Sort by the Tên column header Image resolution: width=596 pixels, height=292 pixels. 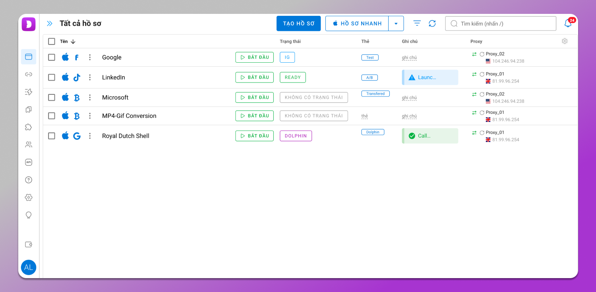(64, 42)
